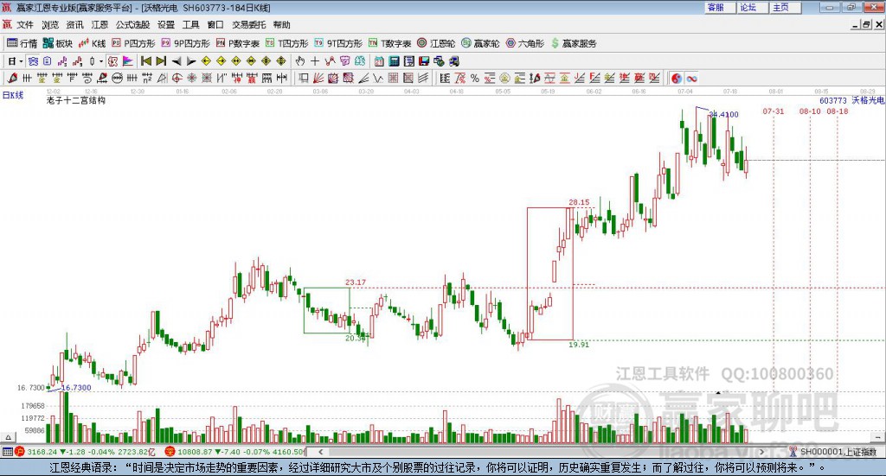
Task: Open the 工具 menu
Action: 191,25
